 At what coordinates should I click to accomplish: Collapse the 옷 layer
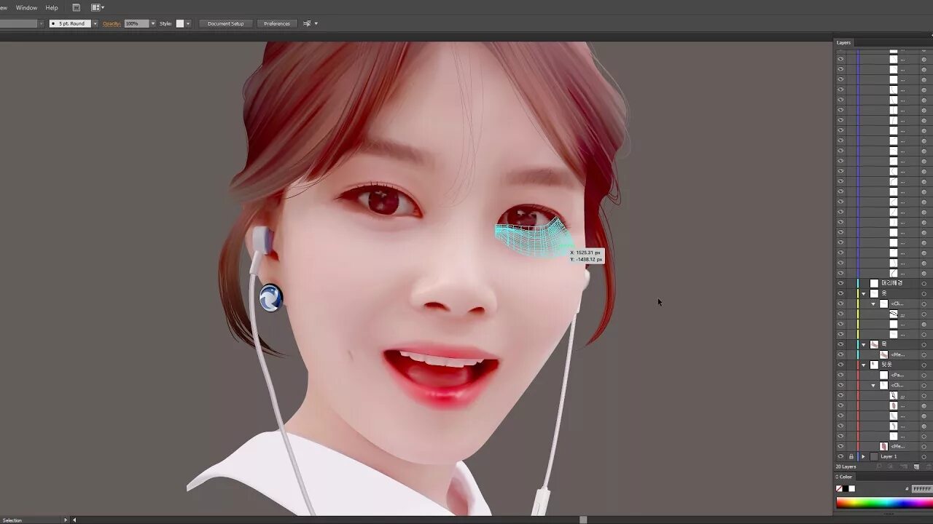[864, 293]
